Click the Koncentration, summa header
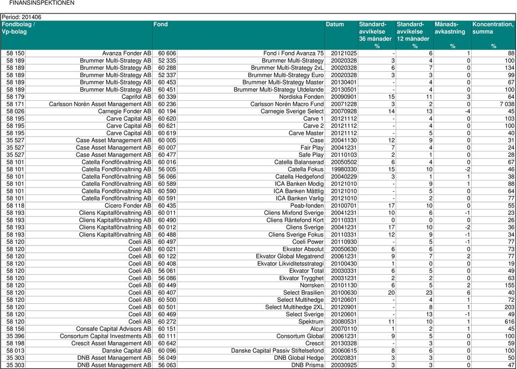Screen dimensions: 517x369 [x=493, y=36]
